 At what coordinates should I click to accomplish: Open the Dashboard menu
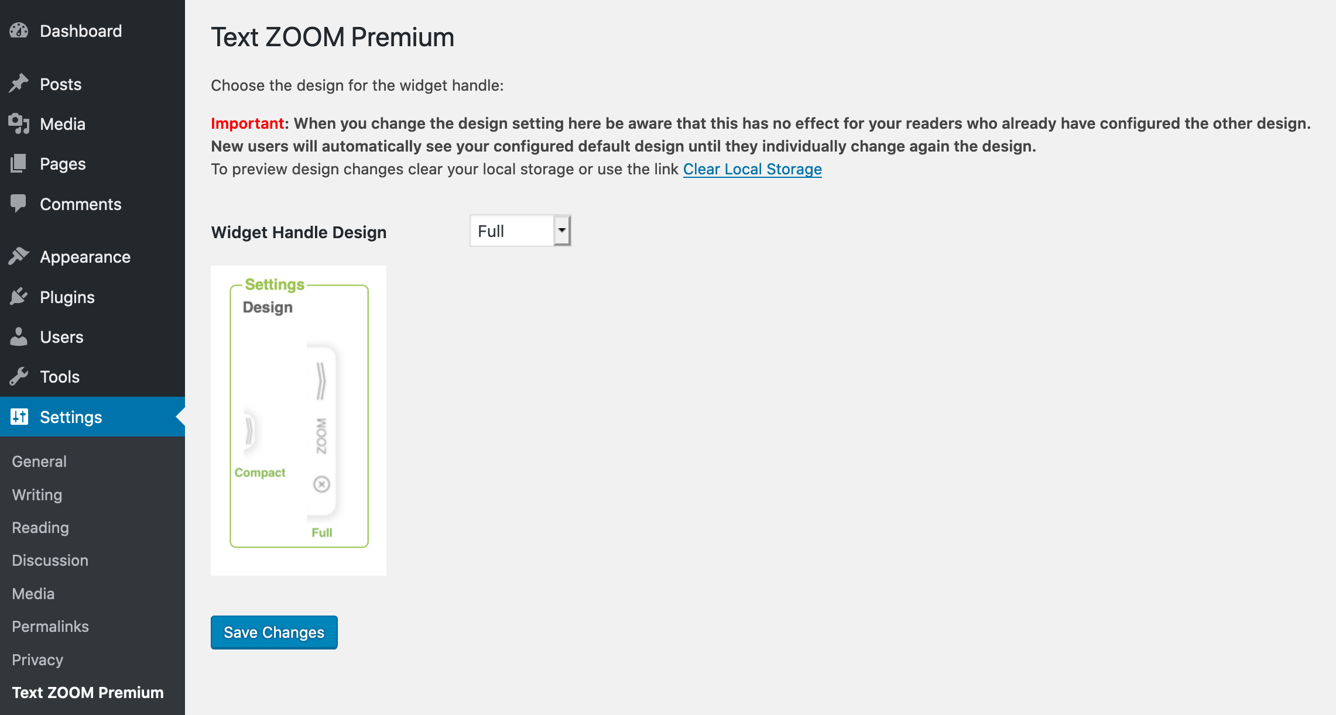(93, 31)
